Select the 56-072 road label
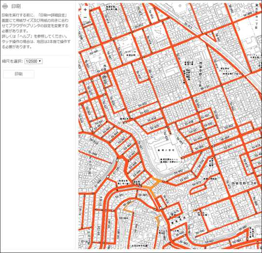Viewport: 262px width, 253px height. click(x=228, y=185)
